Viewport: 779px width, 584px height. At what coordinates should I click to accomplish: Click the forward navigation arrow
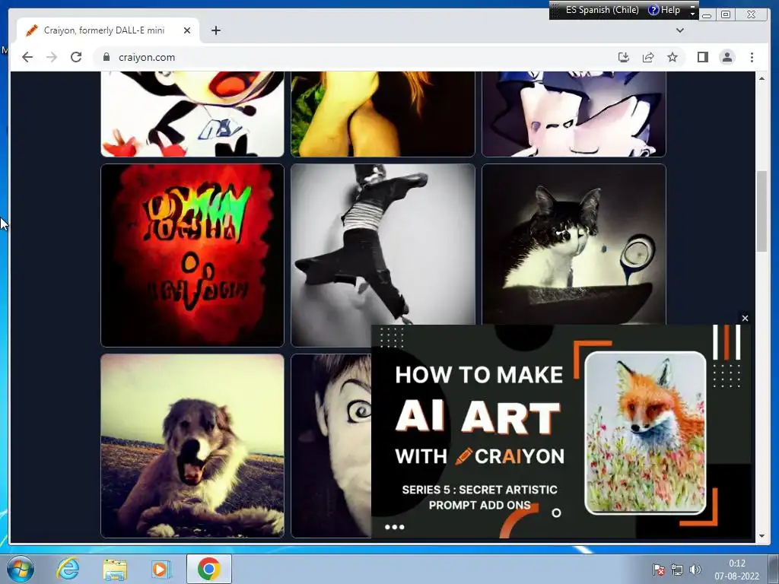tap(52, 57)
